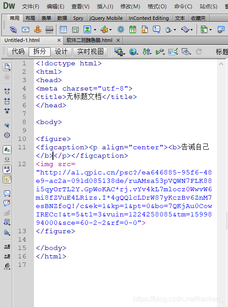Open the Images dropdown arrow
228x307 pixels.
pyautogui.click(x=95, y=30)
